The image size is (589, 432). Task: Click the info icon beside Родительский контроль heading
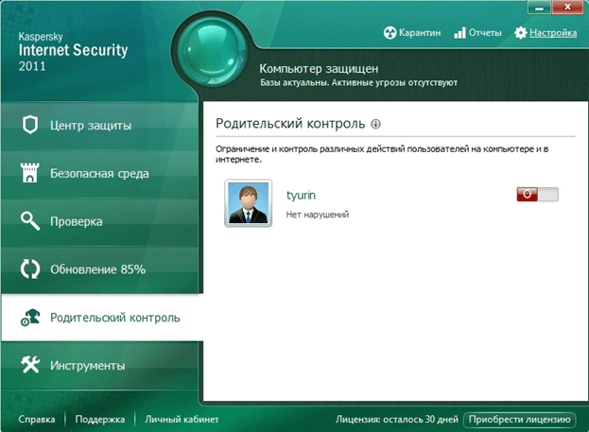[375, 124]
